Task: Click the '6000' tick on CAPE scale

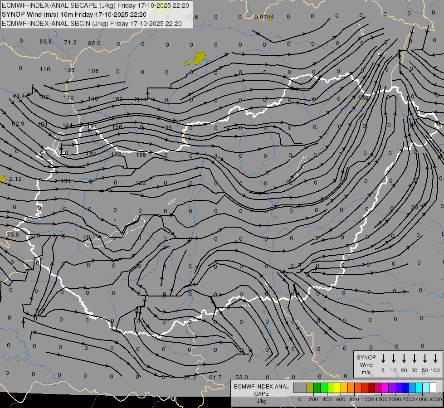Action: click(436, 399)
